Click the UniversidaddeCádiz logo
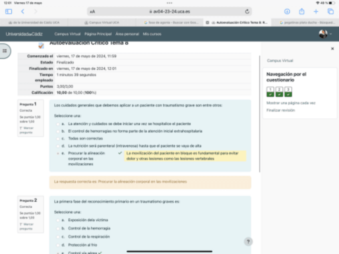 click(x=24, y=34)
